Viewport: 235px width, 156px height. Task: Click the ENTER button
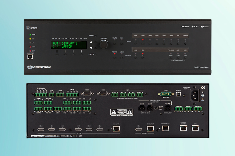click(95, 54)
